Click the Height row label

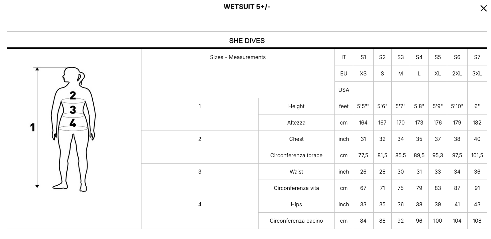coord(296,106)
